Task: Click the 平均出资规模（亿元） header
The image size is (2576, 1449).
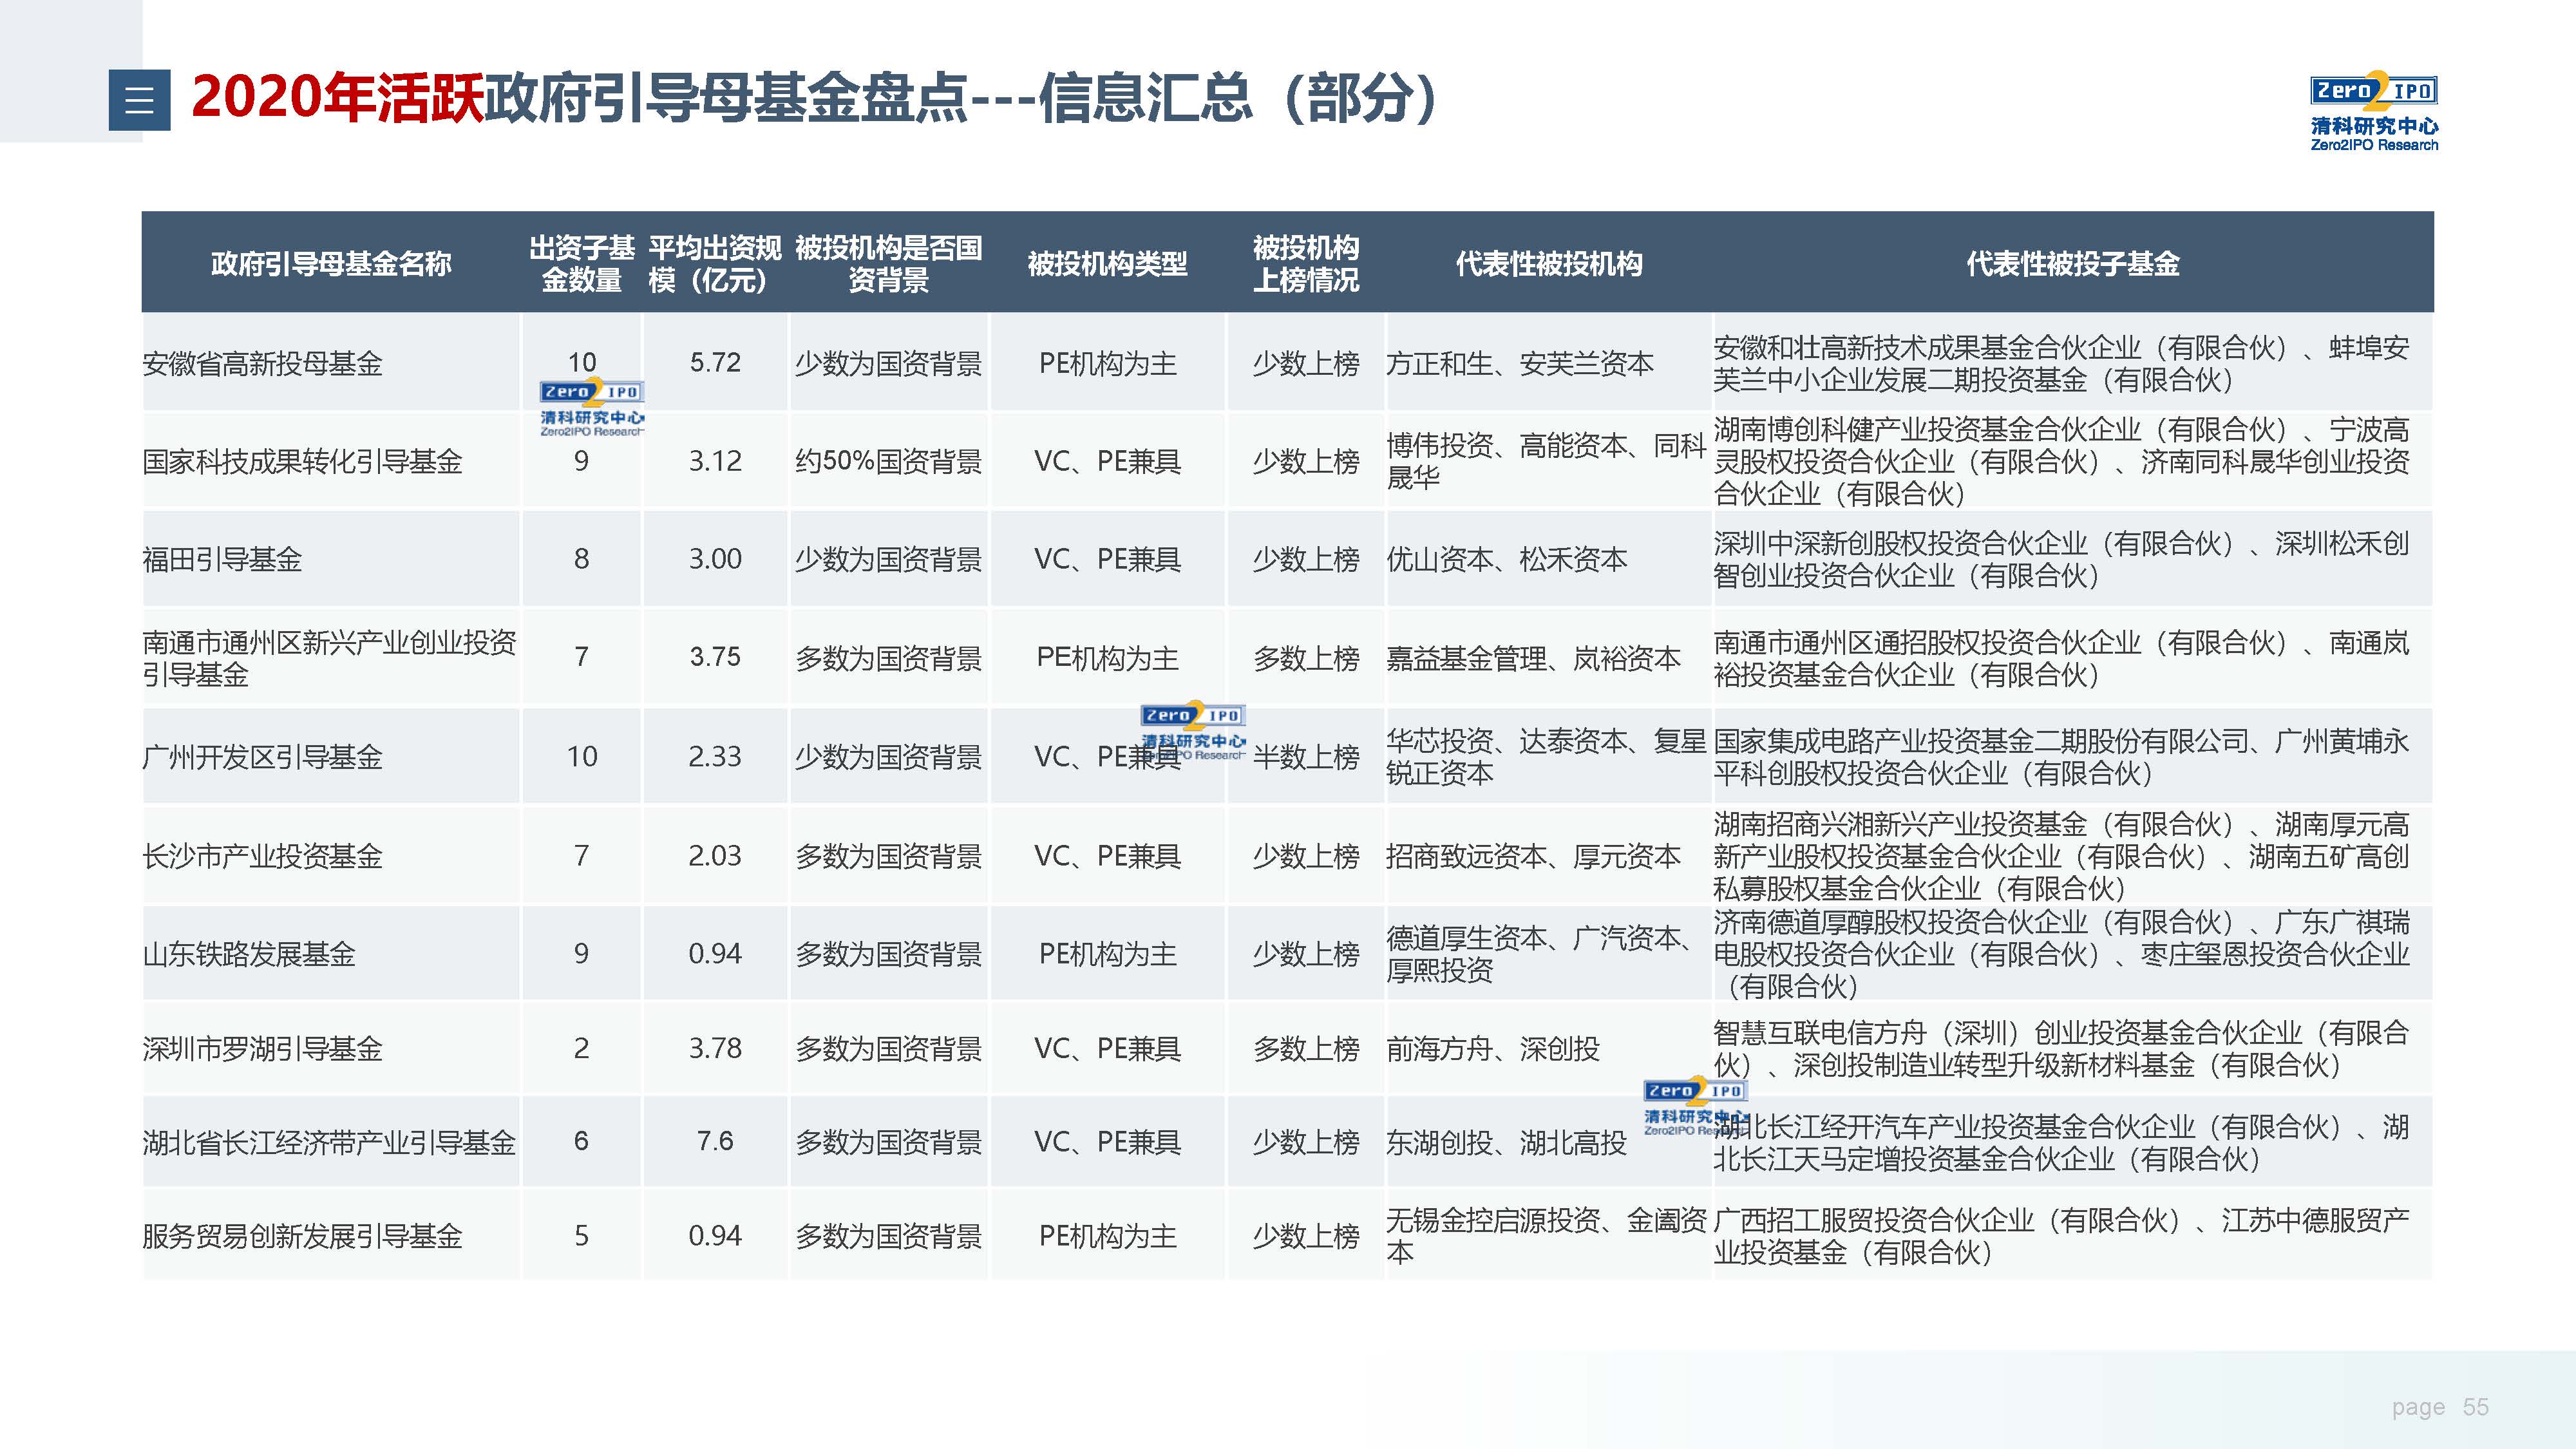Action: click(714, 264)
